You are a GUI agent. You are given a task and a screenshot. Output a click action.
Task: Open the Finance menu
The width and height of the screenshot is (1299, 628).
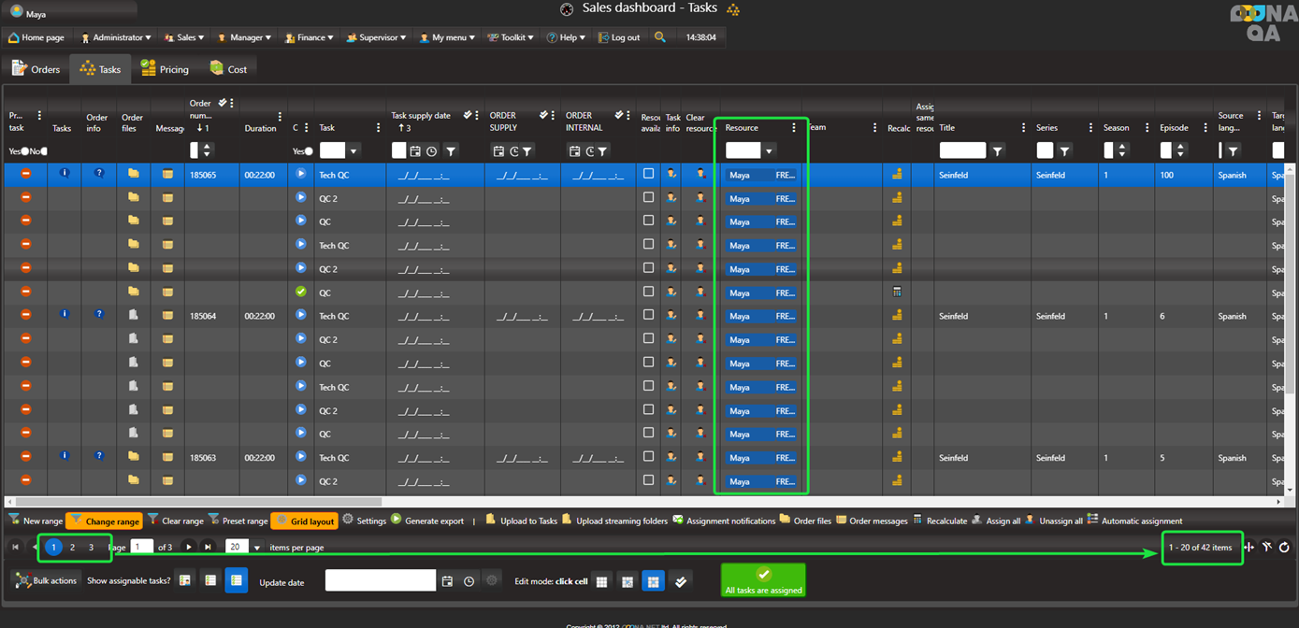point(309,37)
